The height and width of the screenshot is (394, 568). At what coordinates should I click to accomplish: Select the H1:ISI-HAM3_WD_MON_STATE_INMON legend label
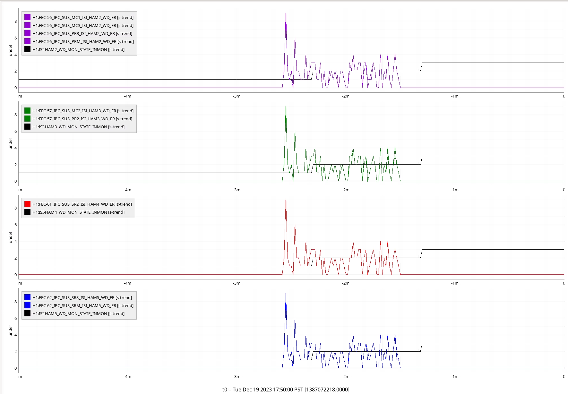tap(78, 127)
